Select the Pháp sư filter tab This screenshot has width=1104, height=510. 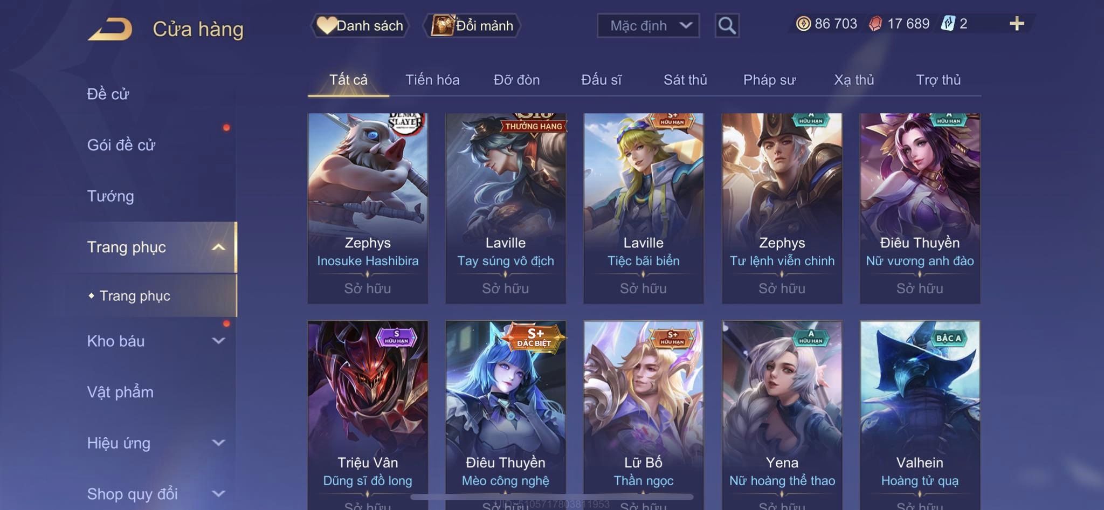pos(769,80)
